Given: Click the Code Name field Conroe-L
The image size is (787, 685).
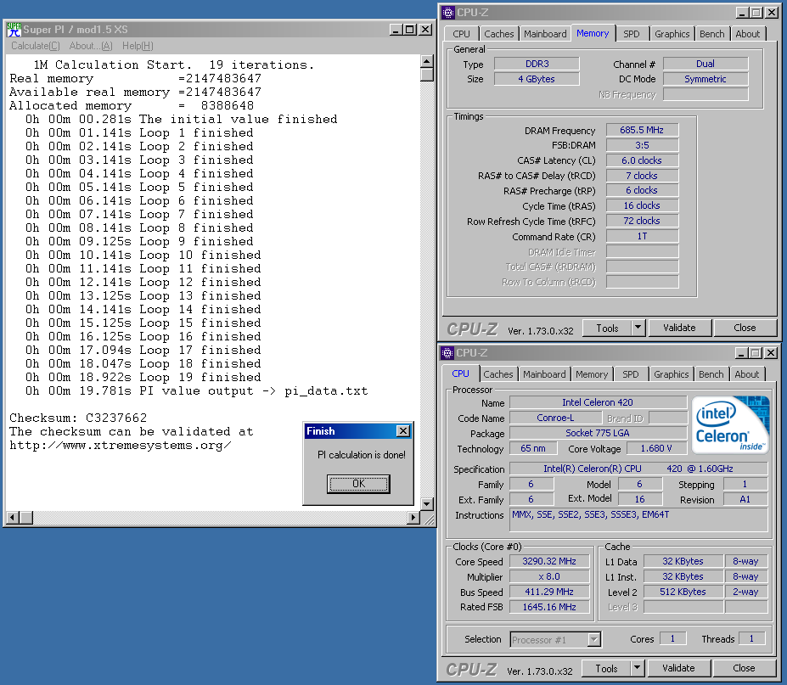Looking at the screenshot, I should [555, 418].
